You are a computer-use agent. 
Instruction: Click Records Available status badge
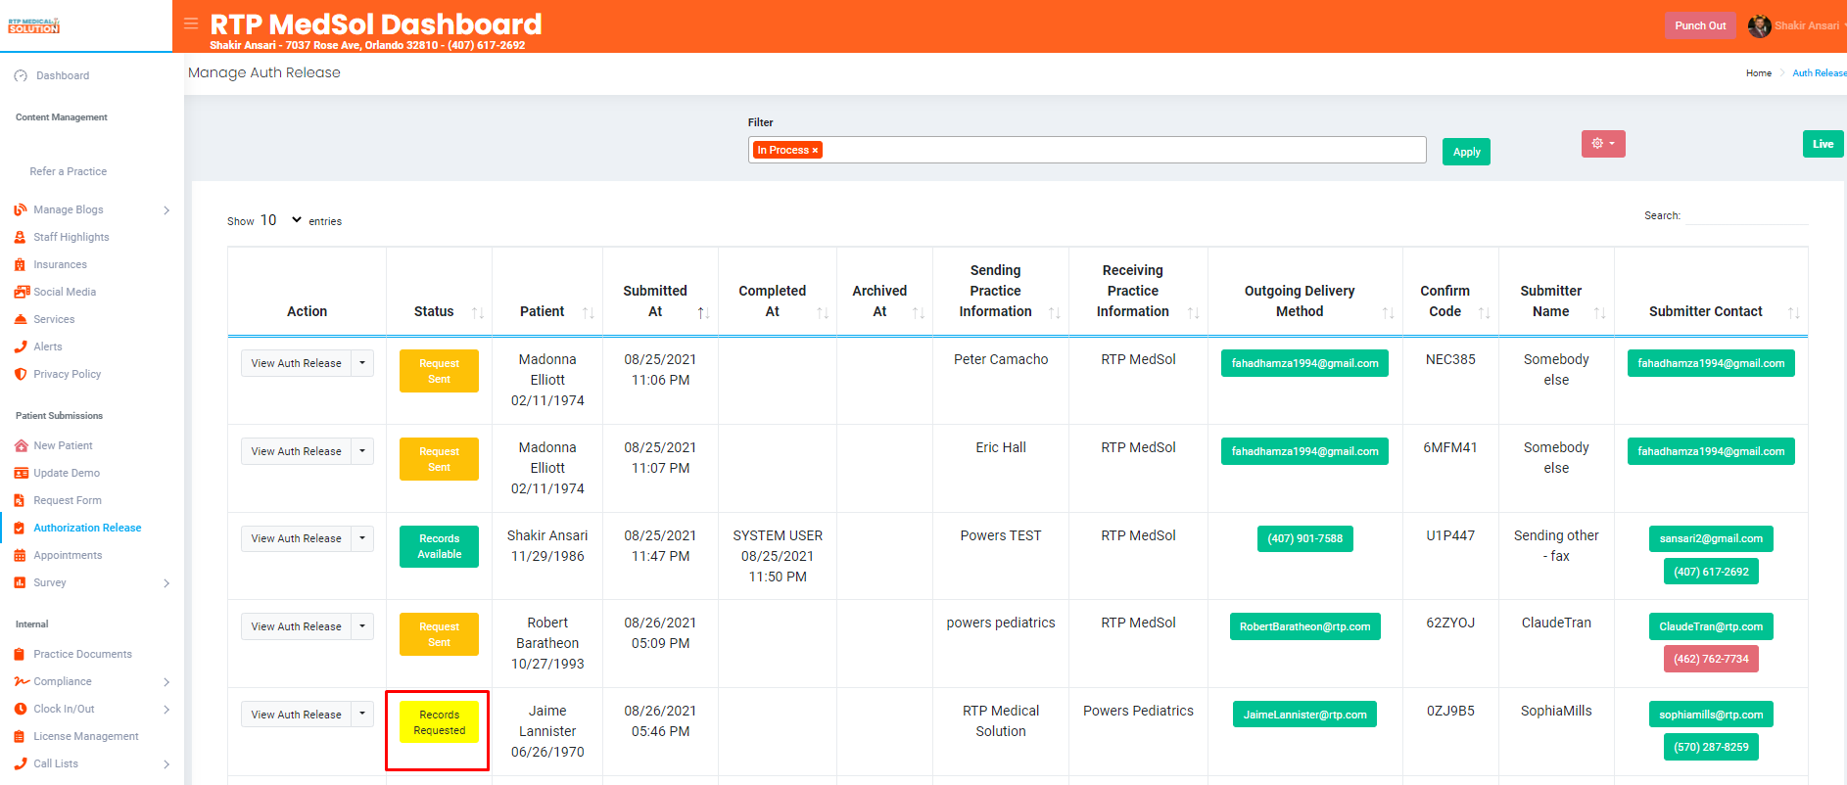pos(439,546)
